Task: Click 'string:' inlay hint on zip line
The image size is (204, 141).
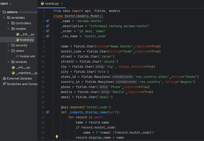Action: (x=100, y=67)
